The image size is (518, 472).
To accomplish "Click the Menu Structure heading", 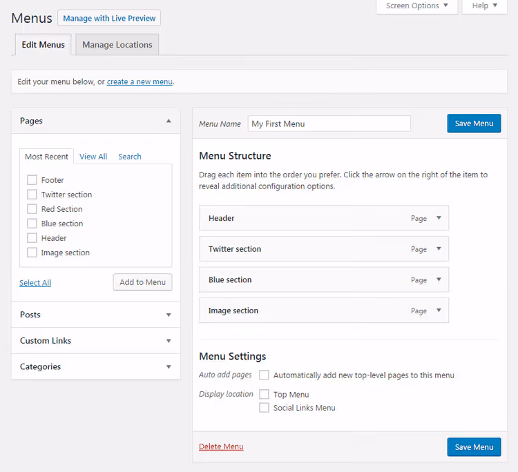I will point(235,156).
